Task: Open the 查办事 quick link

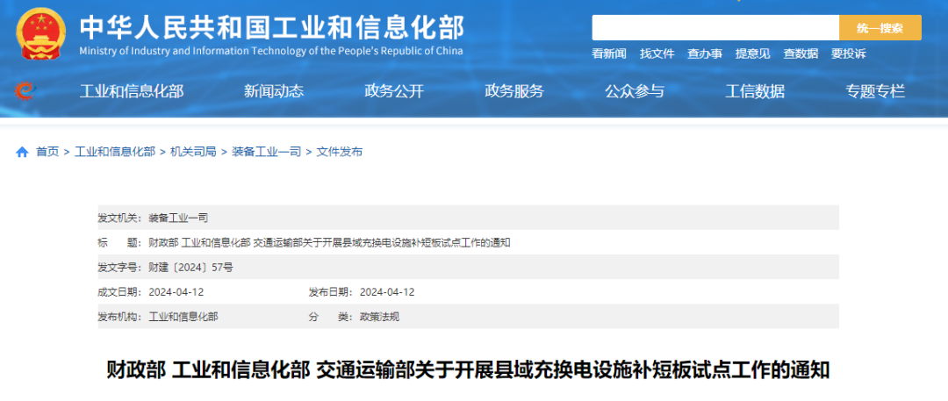Action: click(x=705, y=54)
